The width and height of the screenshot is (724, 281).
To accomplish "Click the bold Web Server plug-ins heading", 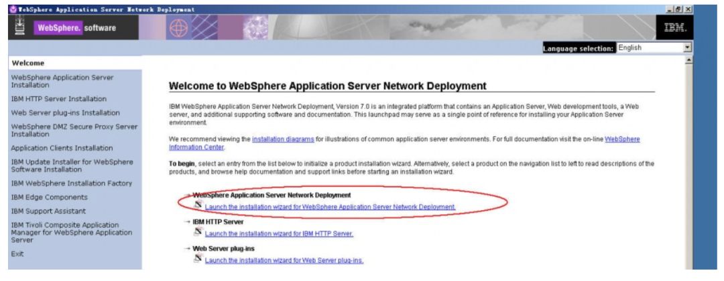I will (223, 249).
